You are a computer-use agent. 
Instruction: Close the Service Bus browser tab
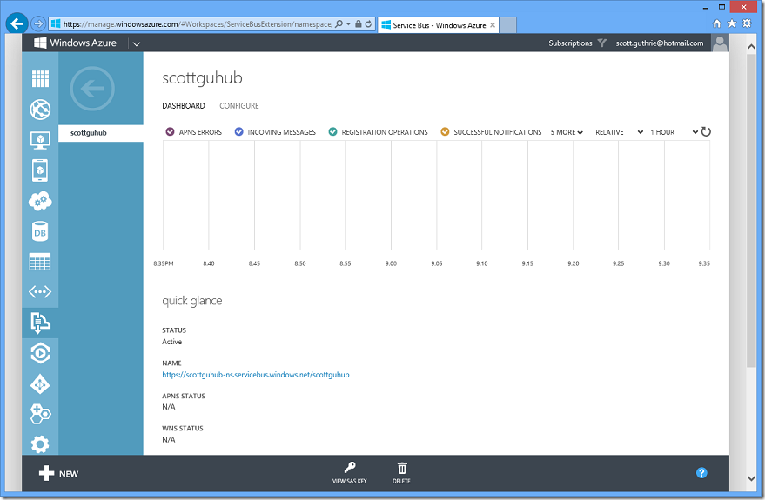(x=493, y=25)
